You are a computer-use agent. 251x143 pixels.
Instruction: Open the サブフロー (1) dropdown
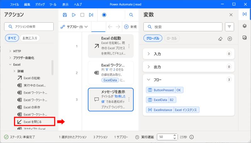click(x=74, y=27)
